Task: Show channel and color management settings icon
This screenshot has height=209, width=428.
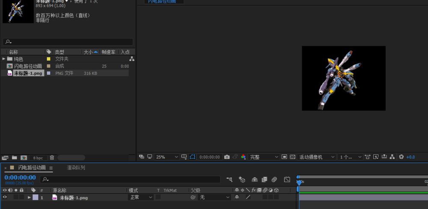Action: [x=243, y=157]
